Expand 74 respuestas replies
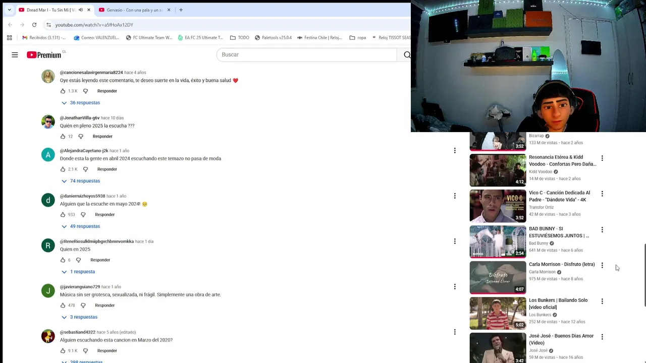 (x=81, y=181)
